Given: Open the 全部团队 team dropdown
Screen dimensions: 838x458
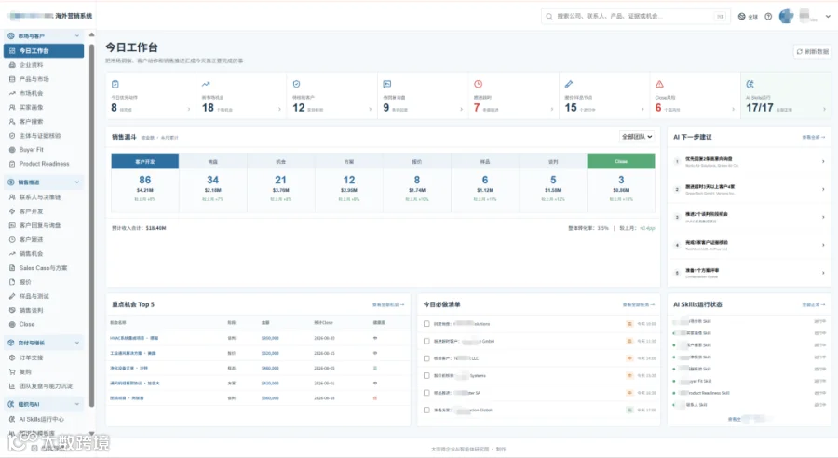Looking at the screenshot, I should [637, 137].
